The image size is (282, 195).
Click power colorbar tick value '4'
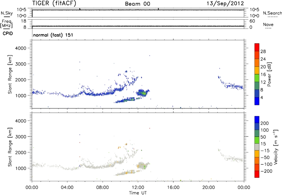(x=262, y=98)
